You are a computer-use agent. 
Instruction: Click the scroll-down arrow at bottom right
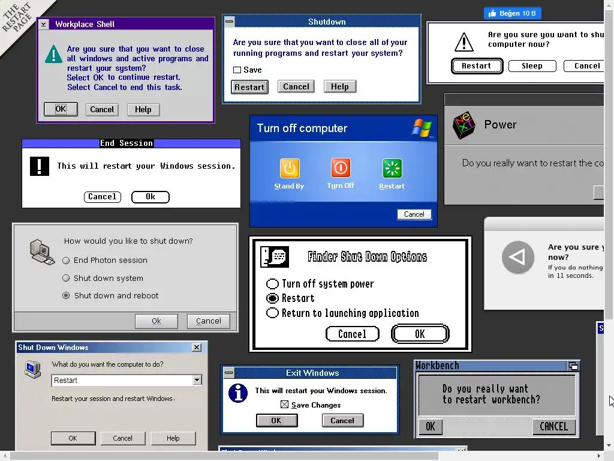coord(609,446)
